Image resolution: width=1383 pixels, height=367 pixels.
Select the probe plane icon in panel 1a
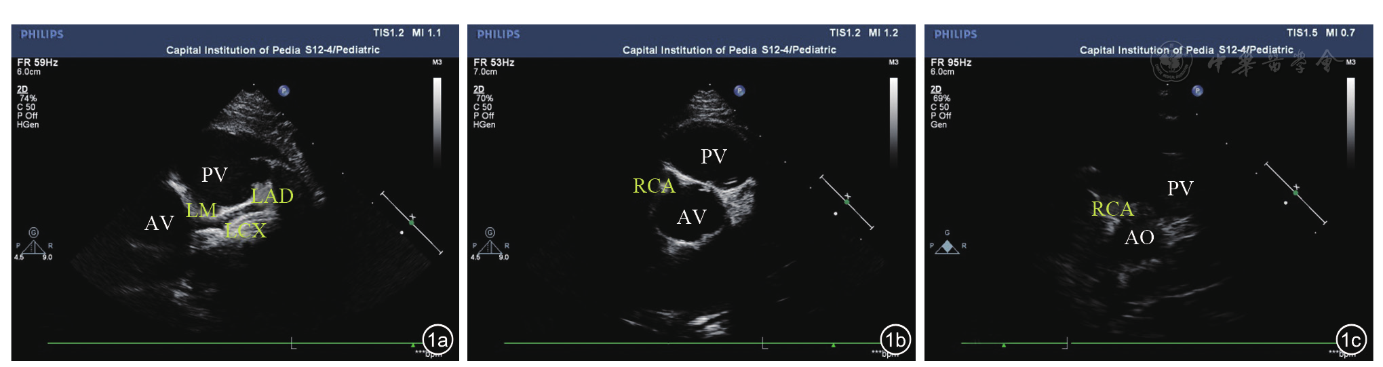[33, 246]
